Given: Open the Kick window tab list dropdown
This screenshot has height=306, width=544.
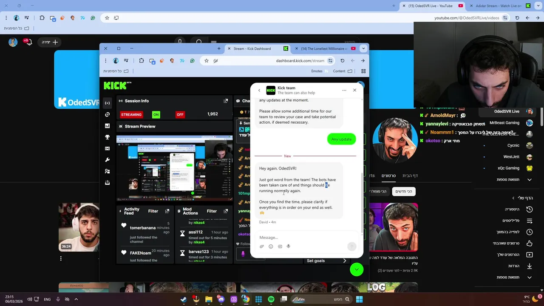Looking at the screenshot, I should [x=363, y=48].
